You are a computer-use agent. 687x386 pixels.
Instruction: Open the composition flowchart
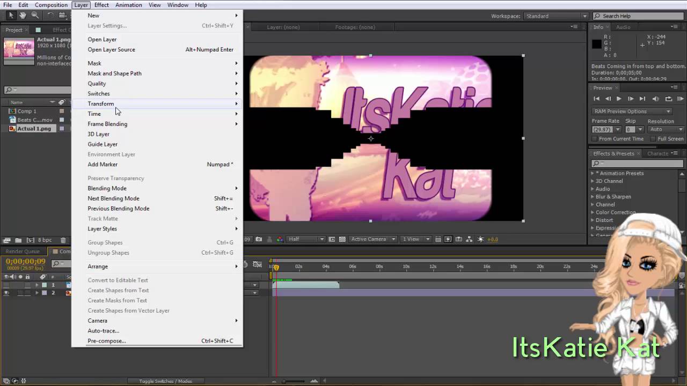pos(470,239)
